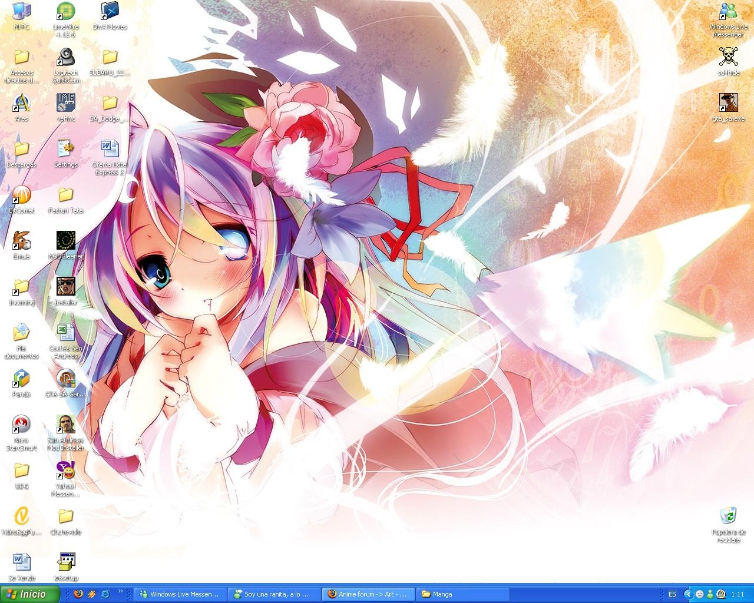Launch the Pando shortcut

pos(21,384)
